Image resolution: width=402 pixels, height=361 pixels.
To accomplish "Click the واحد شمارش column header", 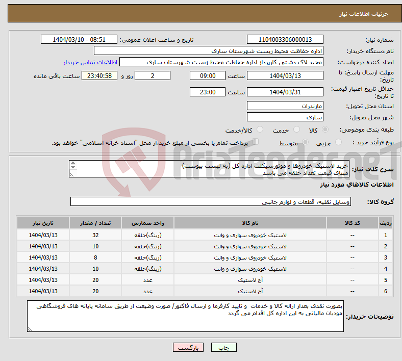I will point(147,223).
